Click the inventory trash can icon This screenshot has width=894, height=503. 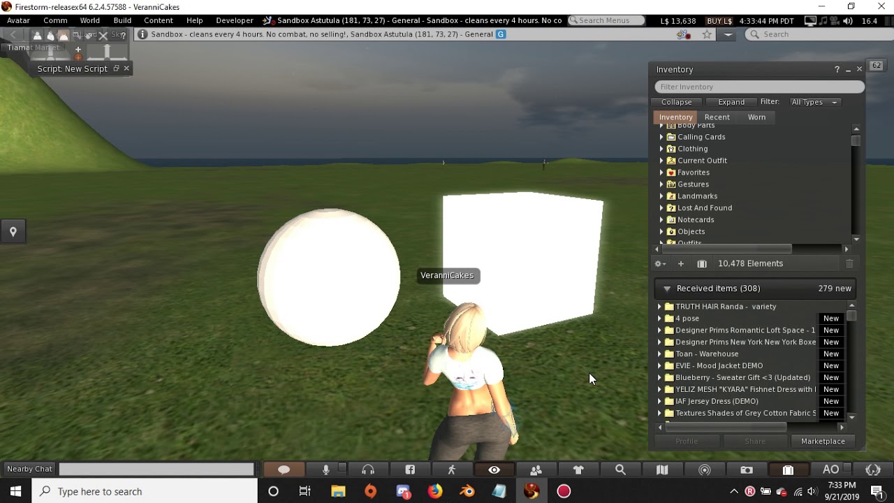pyautogui.click(x=849, y=263)
